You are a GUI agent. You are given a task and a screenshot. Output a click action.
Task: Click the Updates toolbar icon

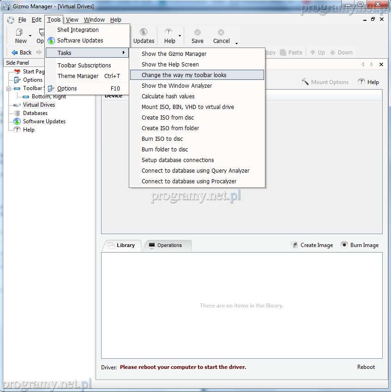pyautogui.click(x=144, y=32)
